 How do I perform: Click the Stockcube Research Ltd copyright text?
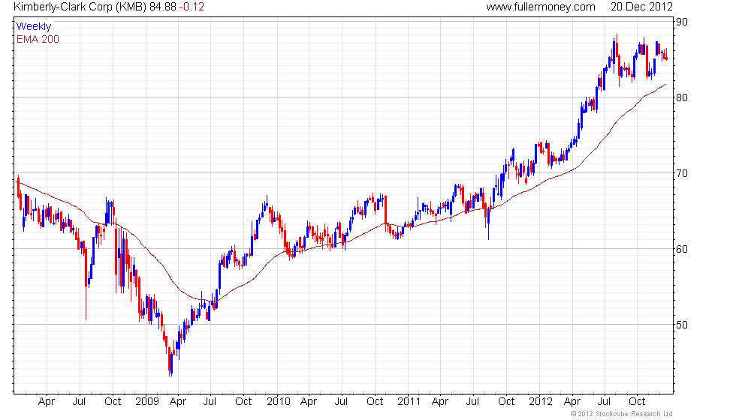(622, 414)
